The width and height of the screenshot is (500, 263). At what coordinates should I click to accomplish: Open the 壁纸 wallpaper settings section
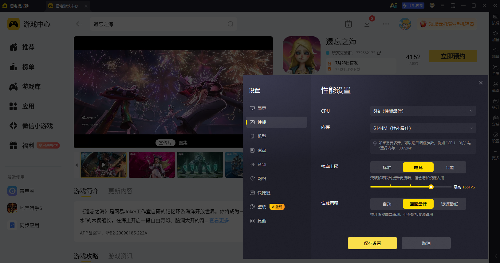276,207
